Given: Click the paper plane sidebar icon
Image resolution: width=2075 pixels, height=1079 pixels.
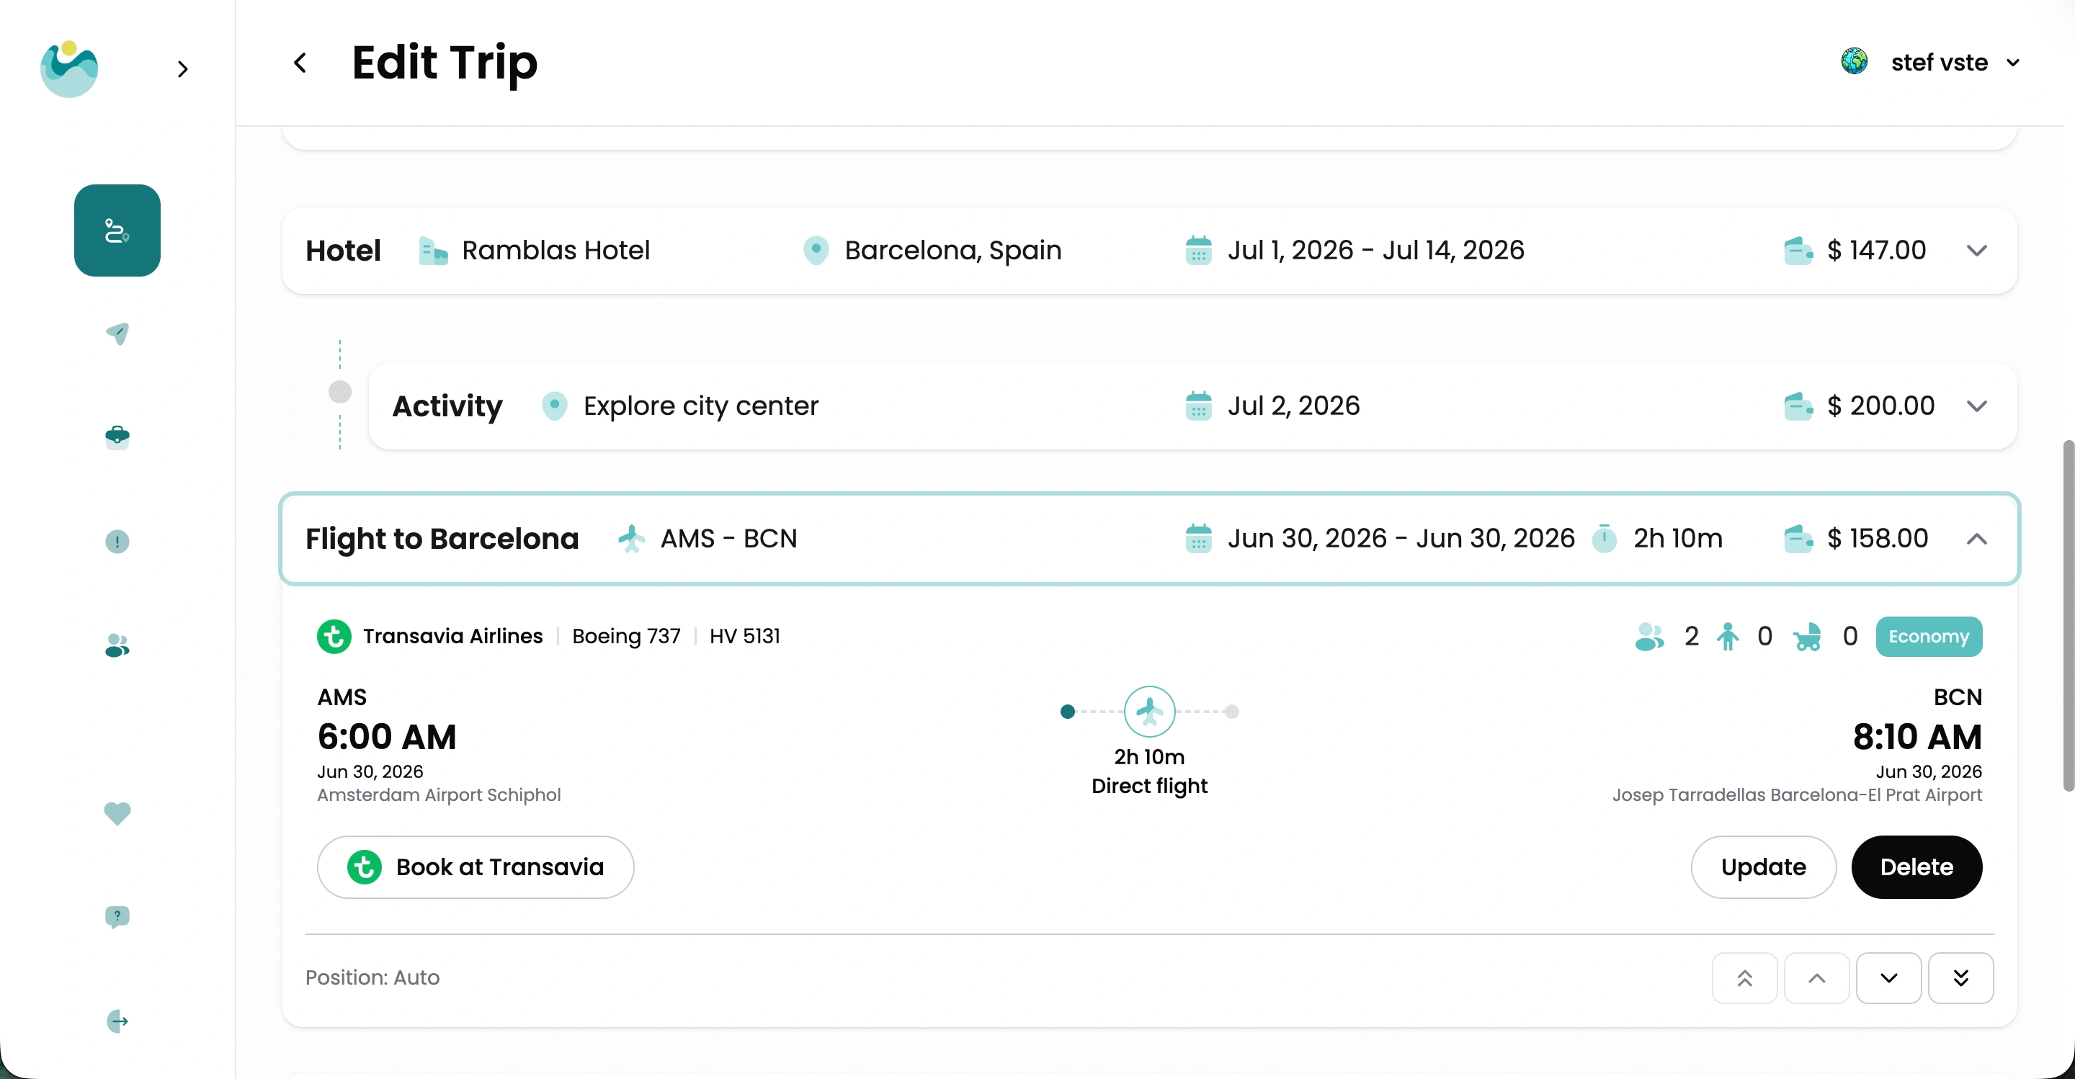Looking at the screenshot, I should tap(117, 333).
